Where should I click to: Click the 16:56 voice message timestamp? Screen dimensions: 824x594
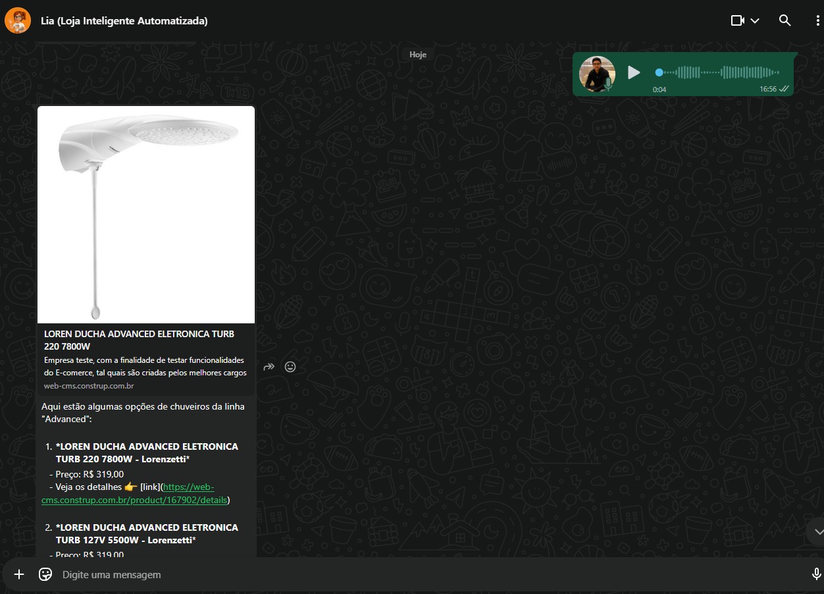[767, 89]
